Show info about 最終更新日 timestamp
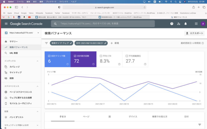Viewport: 207px width, 129px height. tap(203, 43)
